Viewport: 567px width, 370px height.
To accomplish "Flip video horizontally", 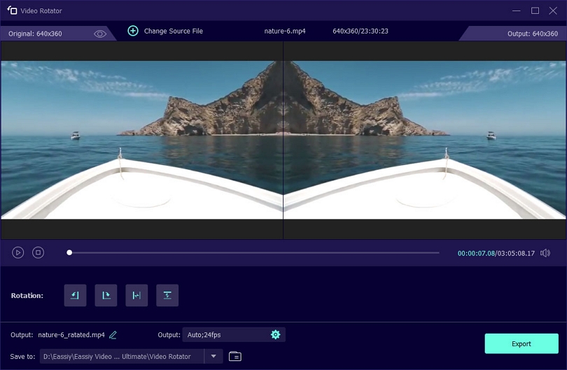I will coord(136,295).
